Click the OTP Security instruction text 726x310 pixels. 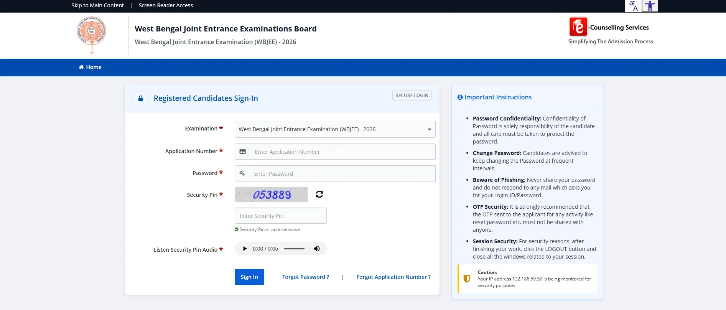coord(533,218)
